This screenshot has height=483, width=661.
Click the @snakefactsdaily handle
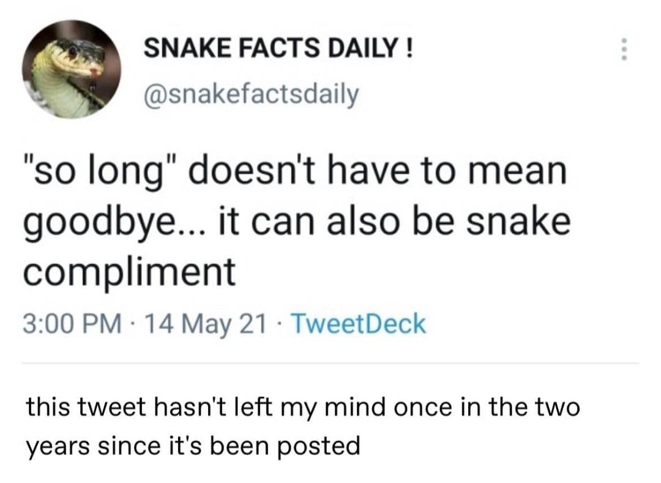point(250,94)
